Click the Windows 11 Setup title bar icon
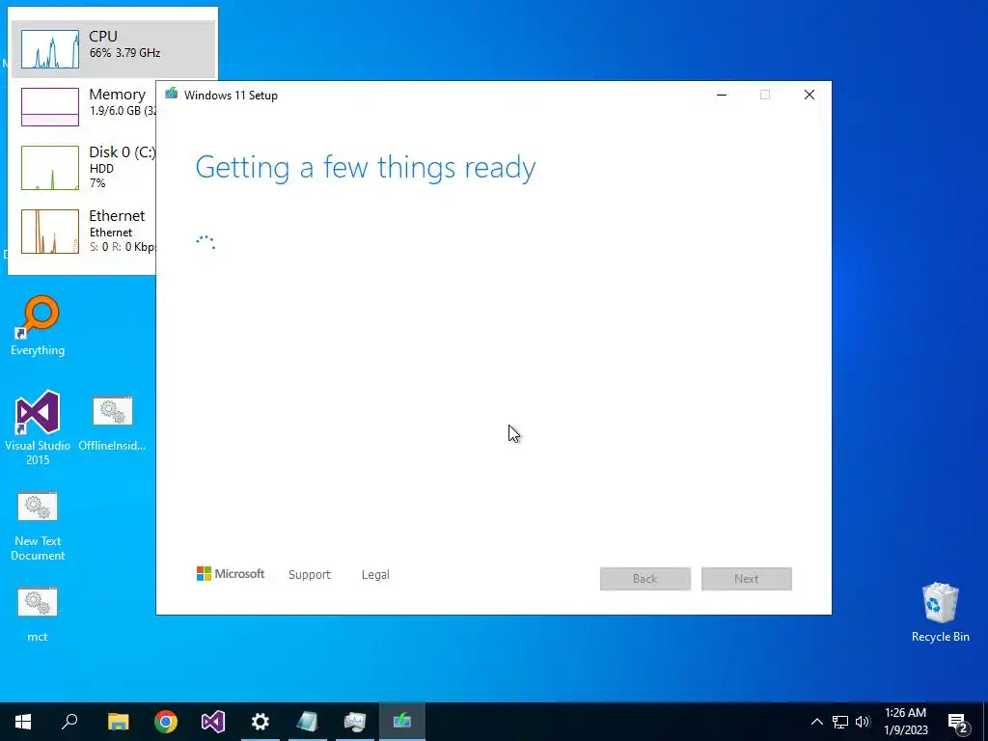The image size is (988, 741). [172, 95]
